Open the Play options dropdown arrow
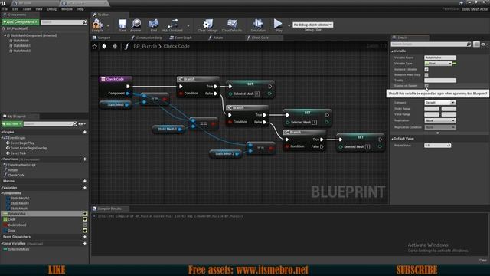The height and width of the screenshot is (276, 490). pos(289,25)
